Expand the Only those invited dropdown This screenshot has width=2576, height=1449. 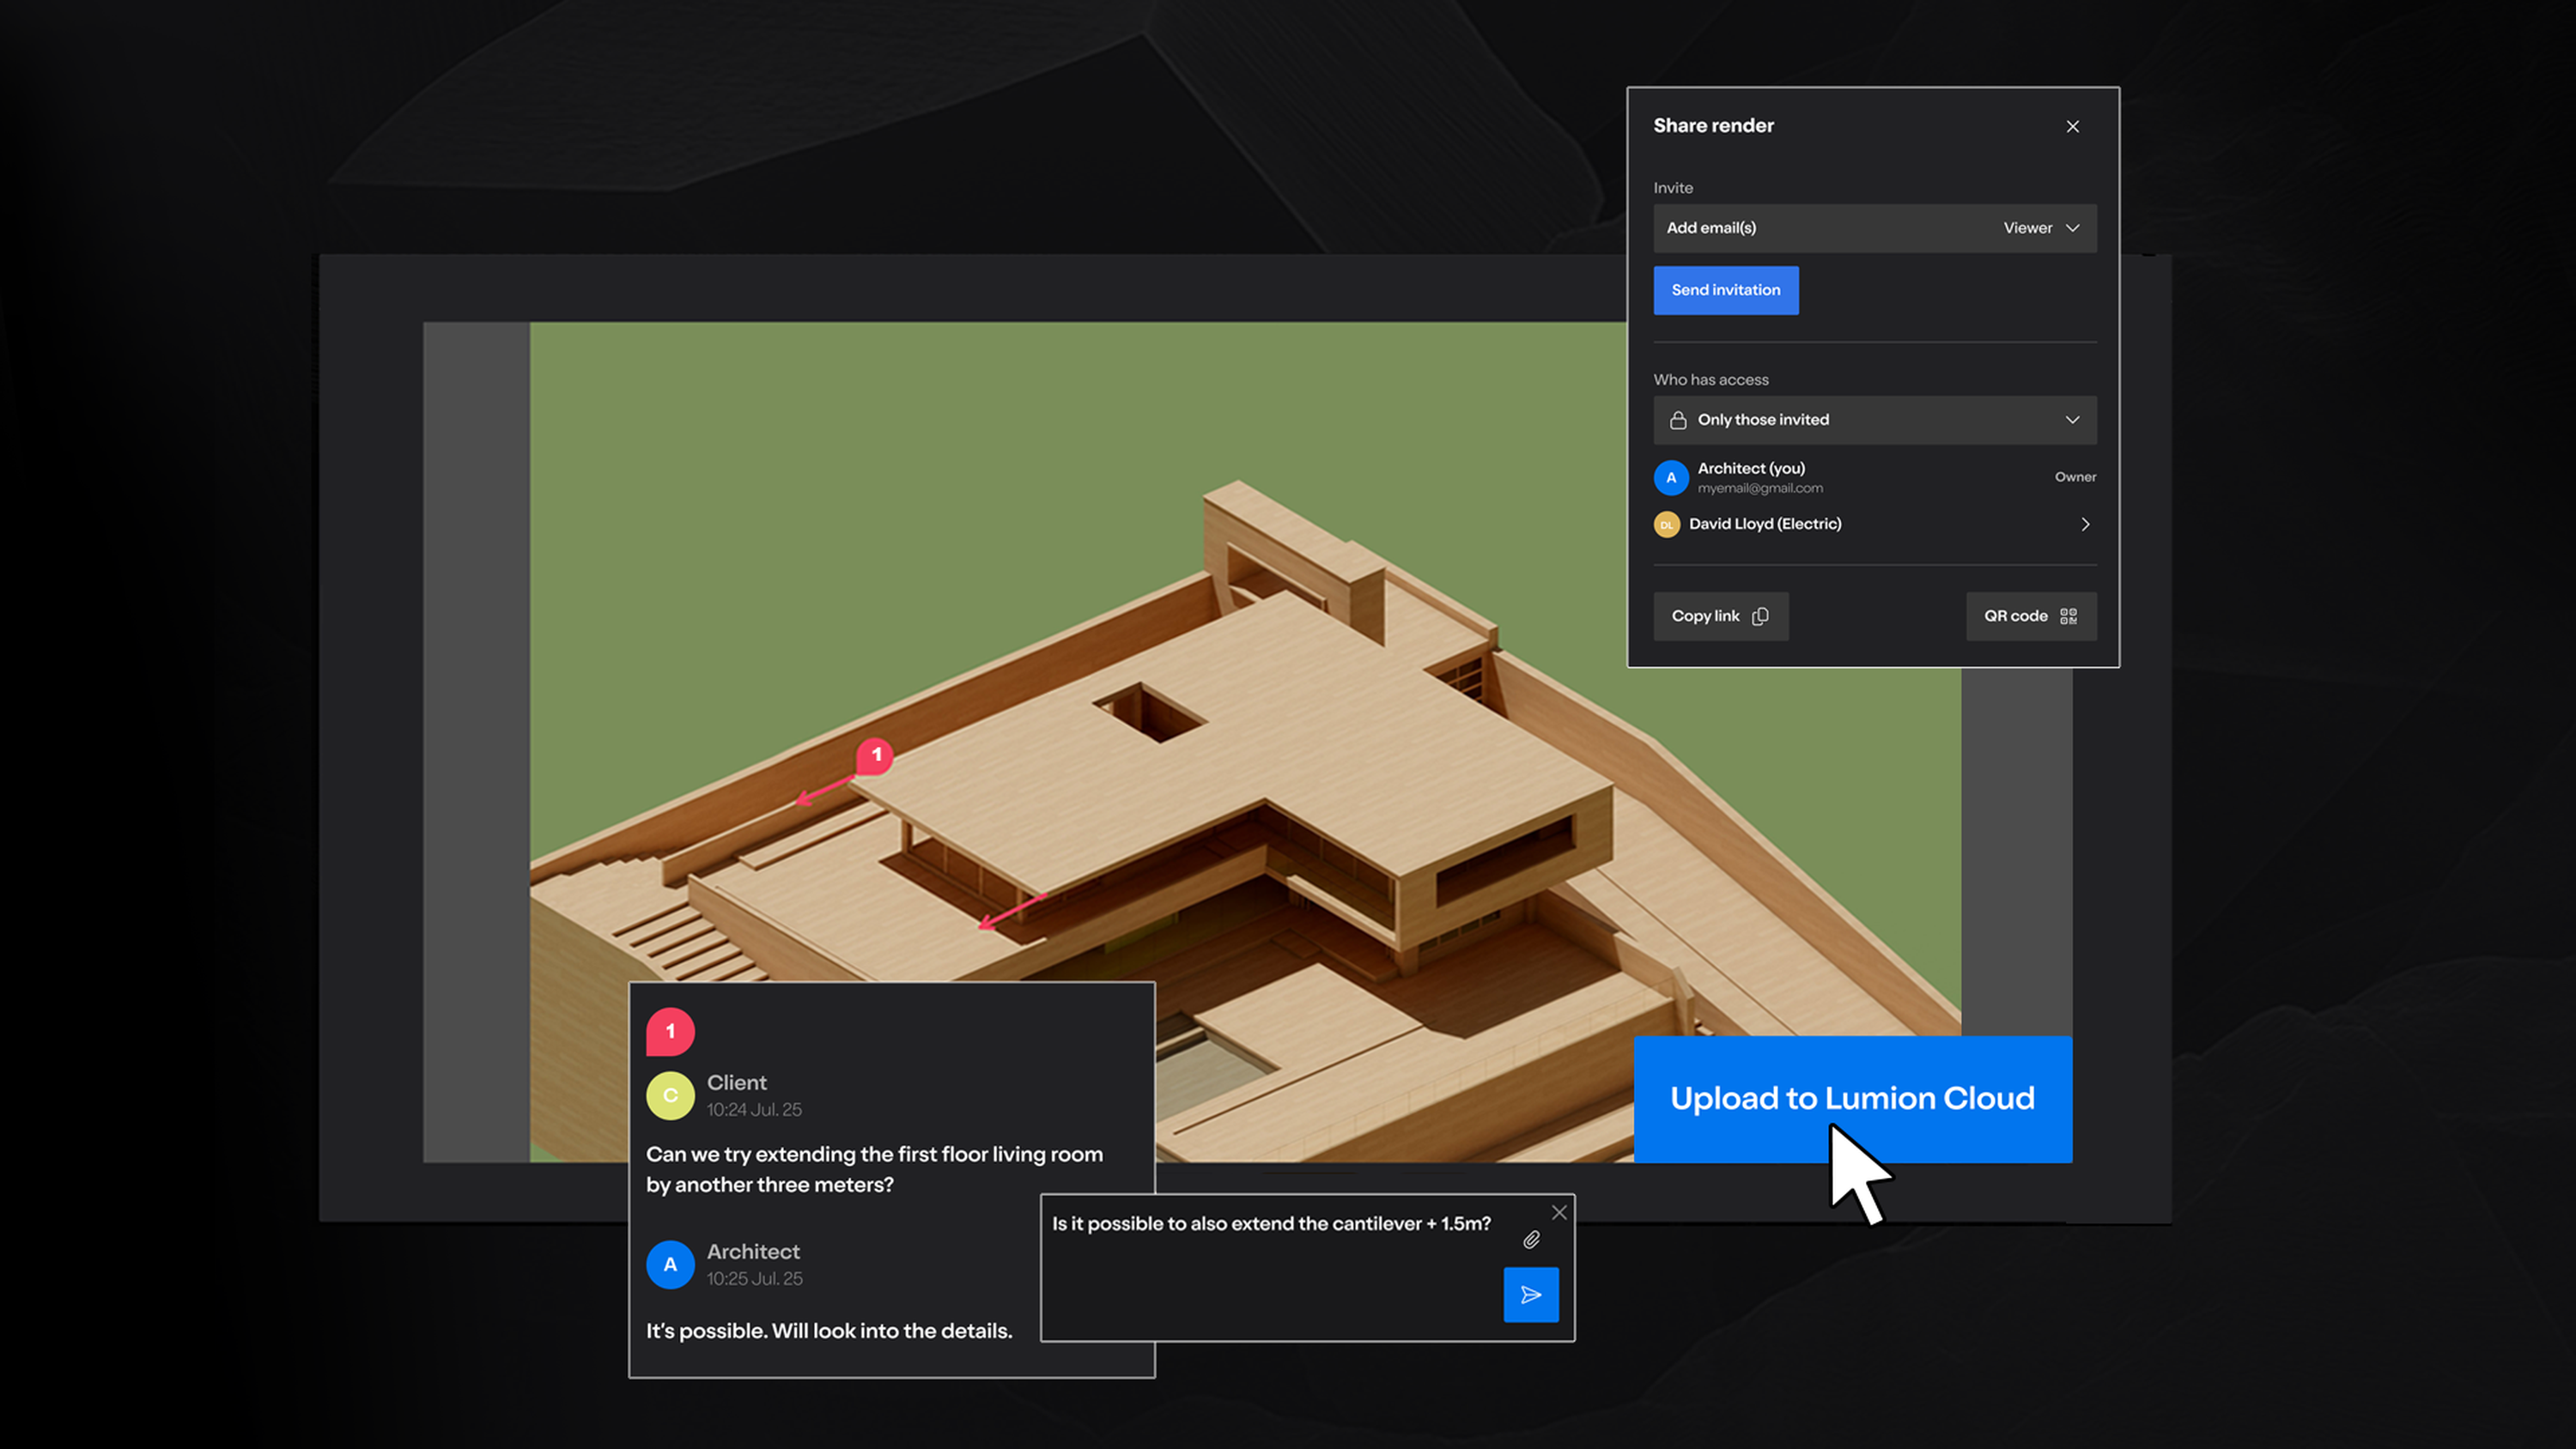pyautogui.click(x=1875, y=420)
